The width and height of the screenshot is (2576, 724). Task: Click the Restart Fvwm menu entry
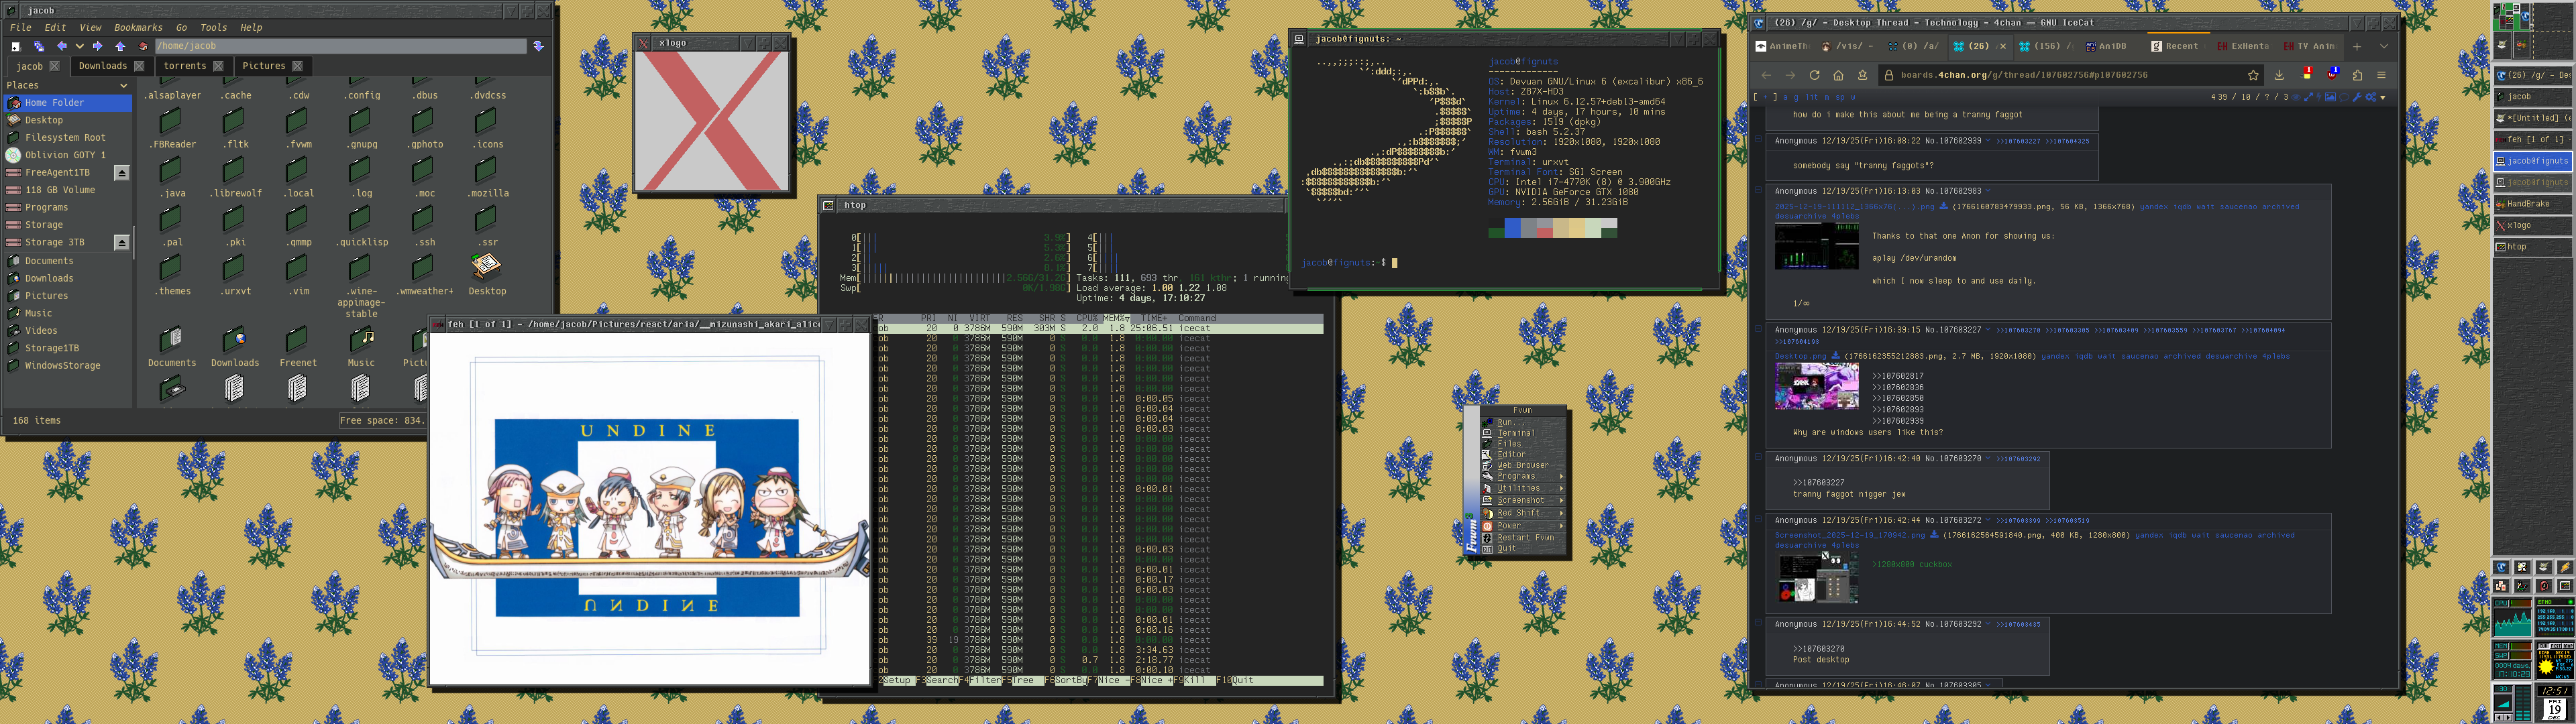1525,538
